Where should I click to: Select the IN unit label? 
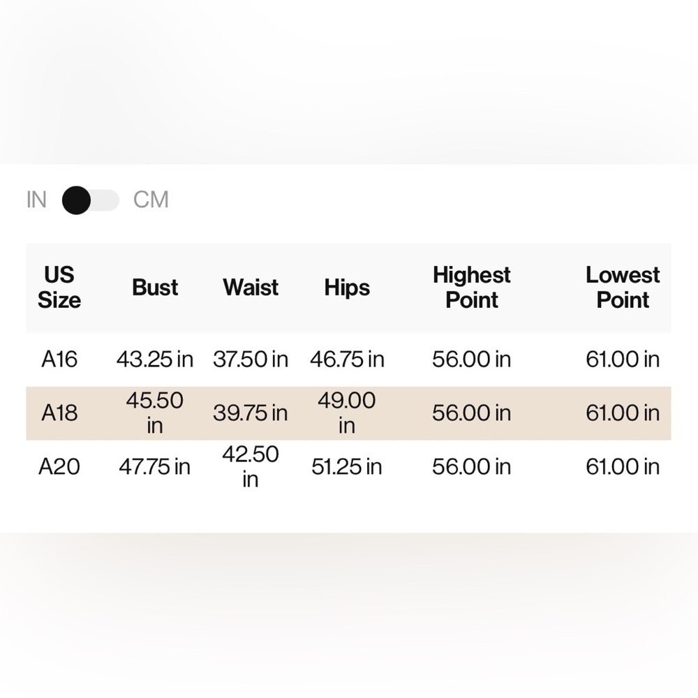36,200
